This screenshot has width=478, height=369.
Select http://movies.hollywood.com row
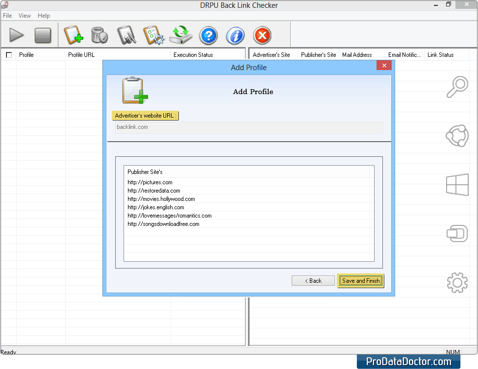coord(247,199)
